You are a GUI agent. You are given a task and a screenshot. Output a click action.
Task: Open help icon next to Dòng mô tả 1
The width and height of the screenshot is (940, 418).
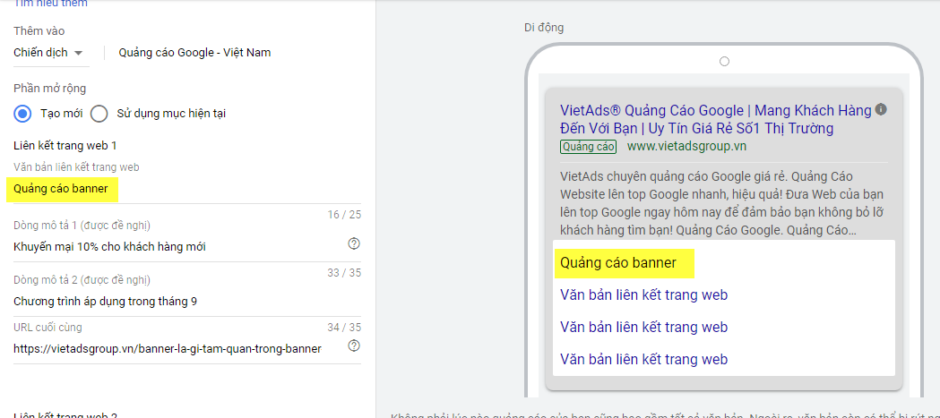click(x=354, y=243)
